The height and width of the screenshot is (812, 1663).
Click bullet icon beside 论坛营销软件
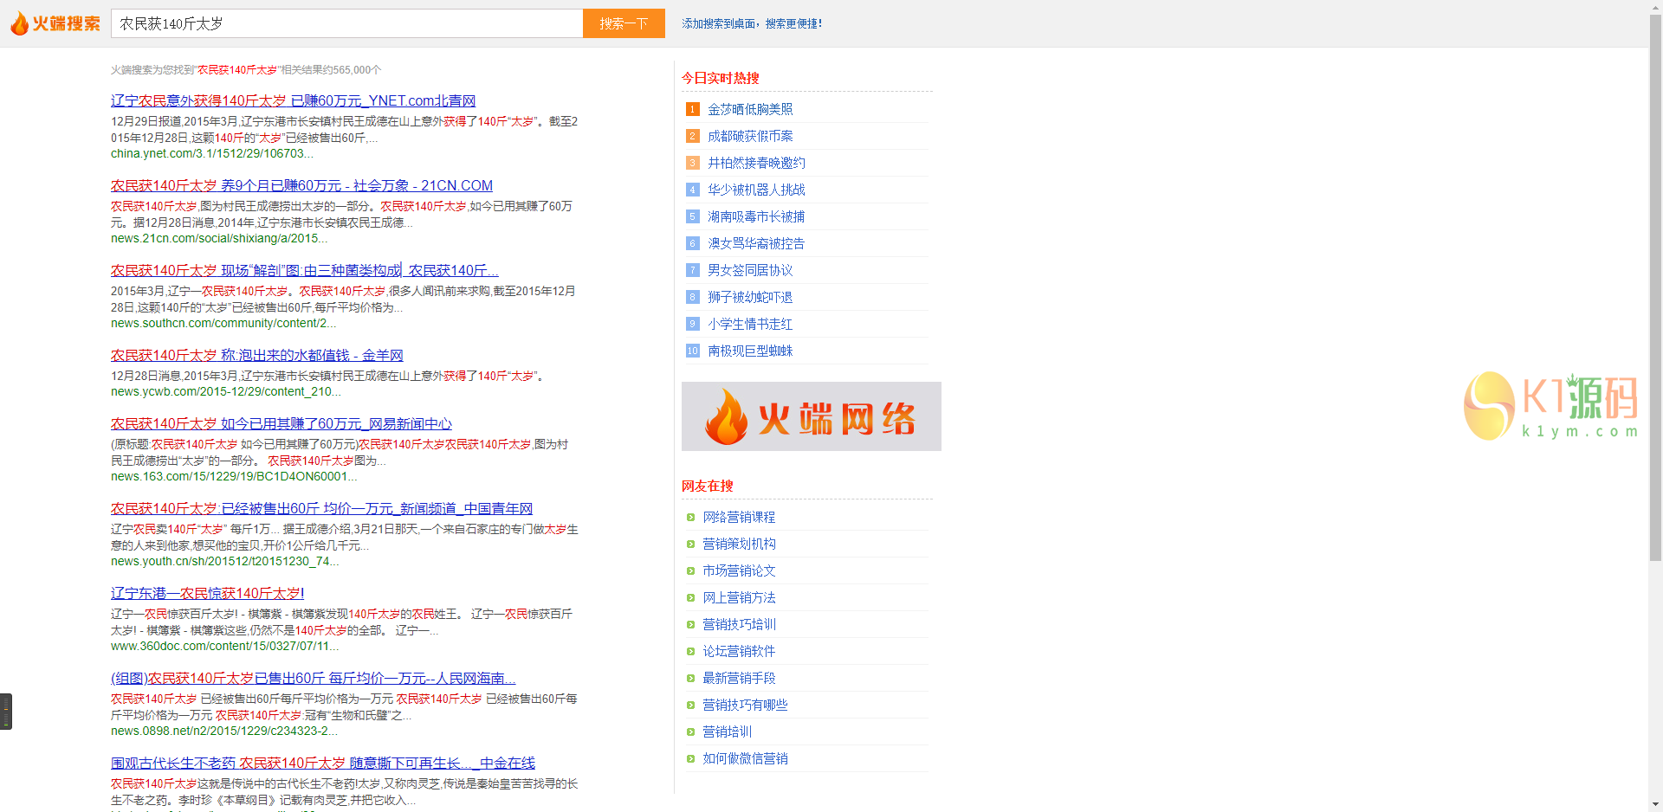pyautogui.click(x=690, y=652)
